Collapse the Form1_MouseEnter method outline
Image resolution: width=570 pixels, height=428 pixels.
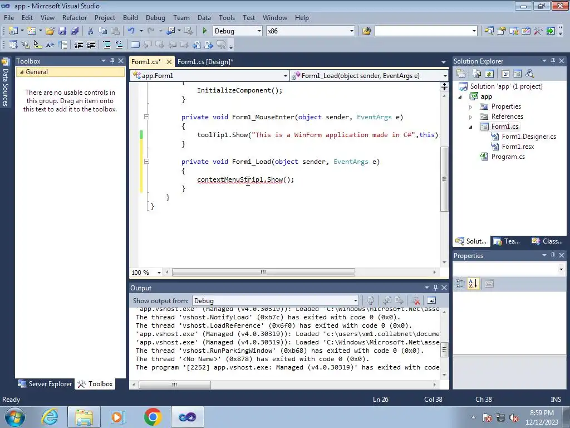tap(146, 117)
